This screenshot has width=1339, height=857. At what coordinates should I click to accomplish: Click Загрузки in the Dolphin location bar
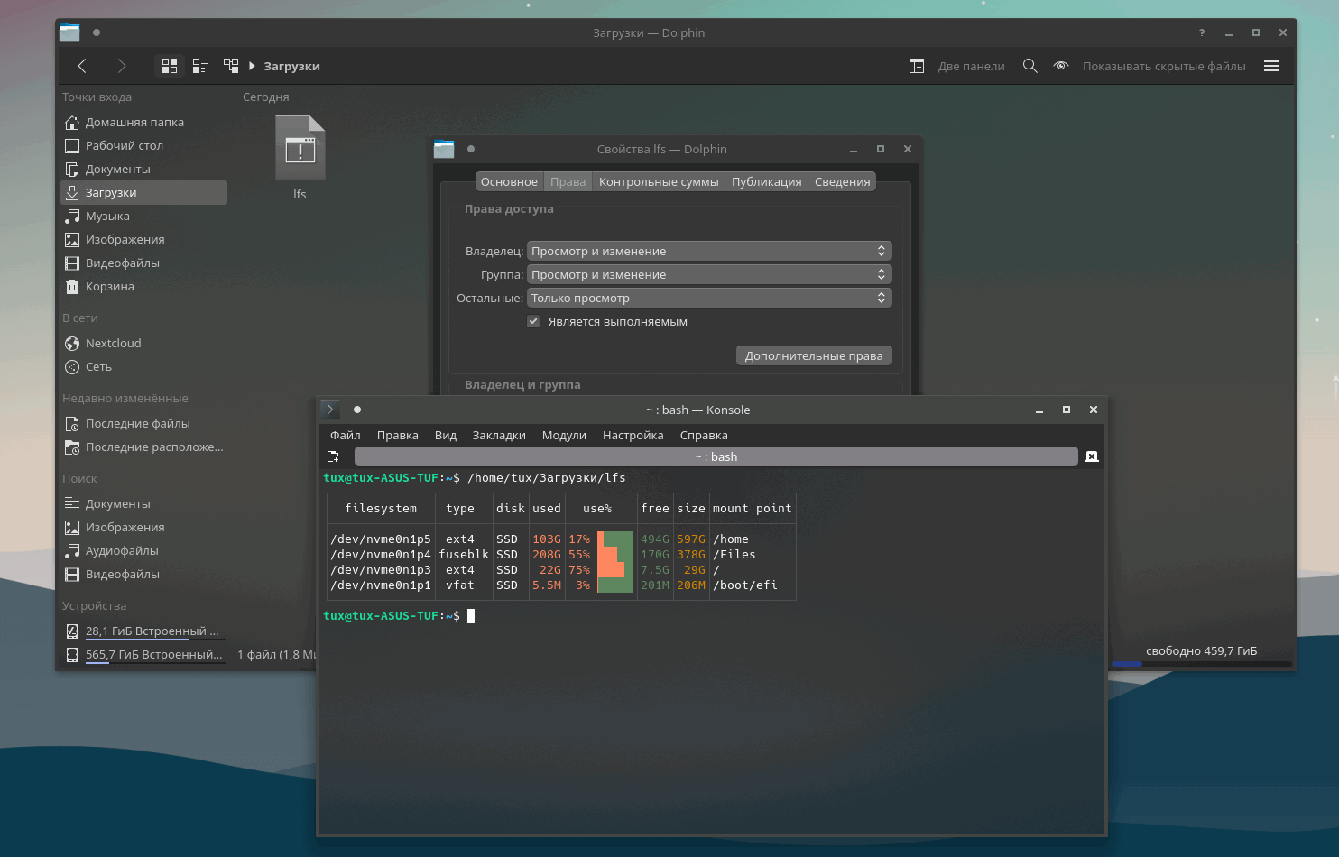point(291,66)
